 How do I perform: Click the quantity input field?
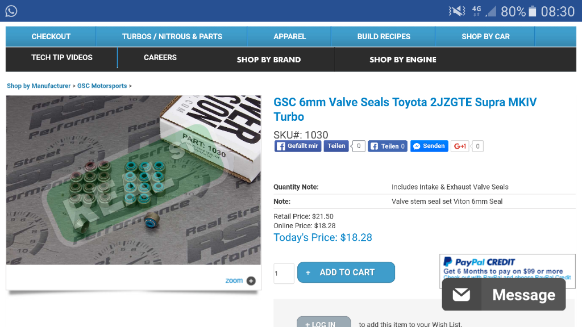click(x=284, y=273)
